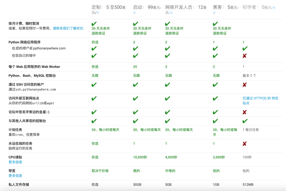Click the discount contact link 请联系我们了解折扣

click(x=68, y=28)
